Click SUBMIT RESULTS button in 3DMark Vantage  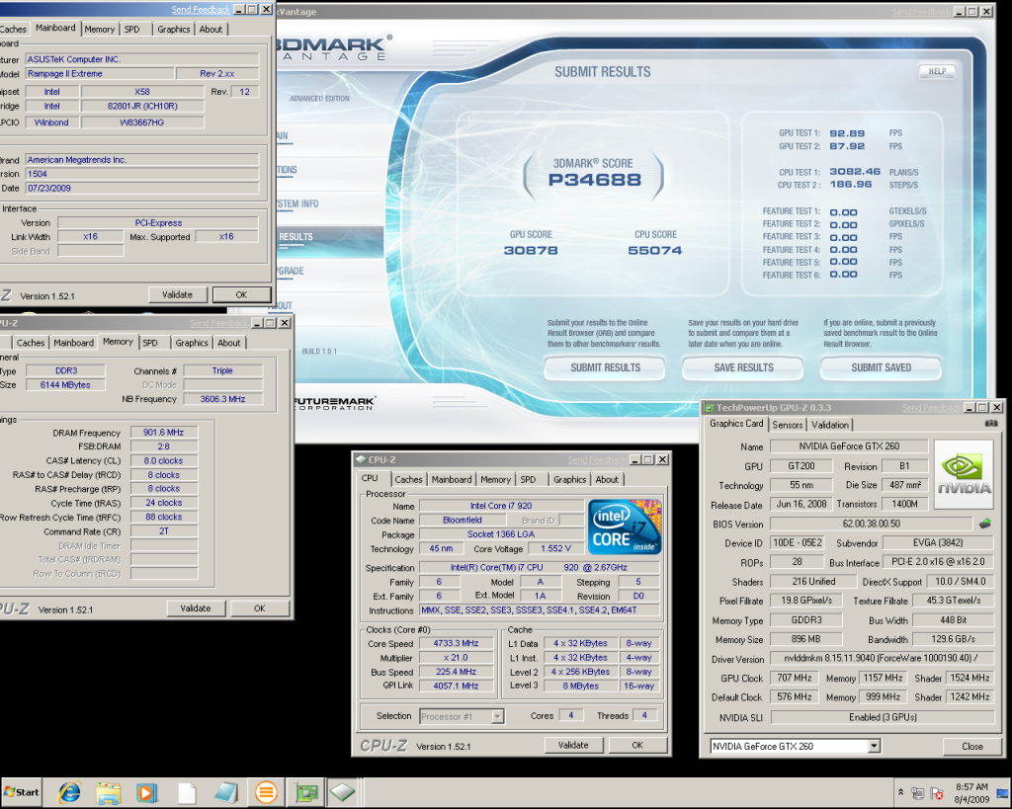click(606, 367)
